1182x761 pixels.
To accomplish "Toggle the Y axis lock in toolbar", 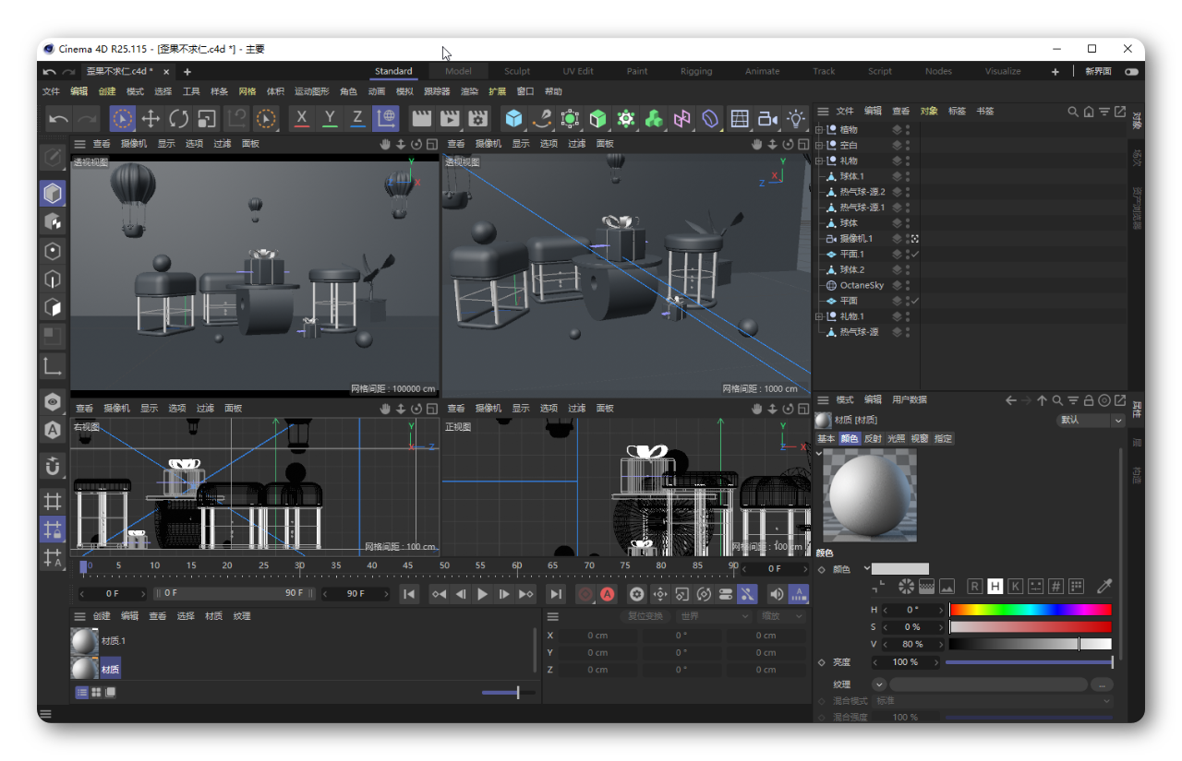I will pyautogui.click(x=329, y=119).
